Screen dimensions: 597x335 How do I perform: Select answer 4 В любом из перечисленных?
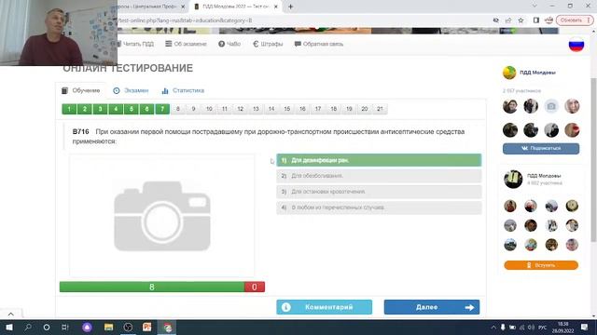[379, 208]
